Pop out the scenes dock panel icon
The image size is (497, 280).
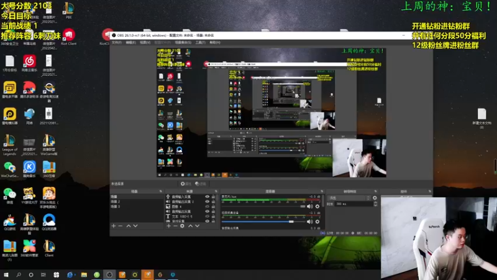(x=161, y=192)
